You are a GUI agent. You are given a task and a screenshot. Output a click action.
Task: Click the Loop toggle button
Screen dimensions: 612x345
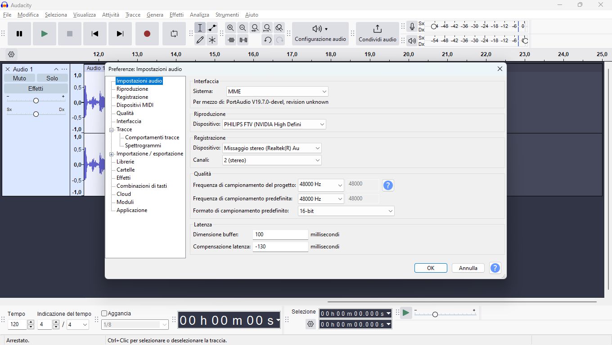174,34
